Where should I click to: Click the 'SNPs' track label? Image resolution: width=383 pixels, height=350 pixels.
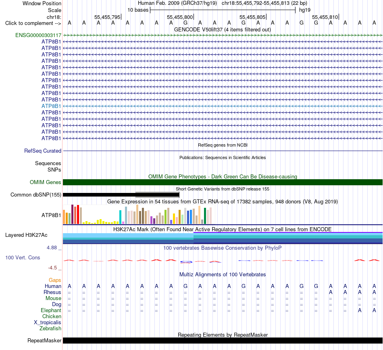point(54,170)
